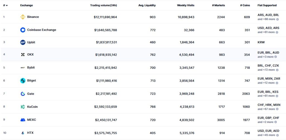Screen dimensions: 286x140
Task: Click info icon beside Binance's +86 more
Action: point(277,19)
